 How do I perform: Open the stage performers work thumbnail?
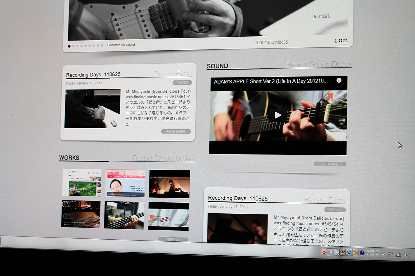(169, 184)
